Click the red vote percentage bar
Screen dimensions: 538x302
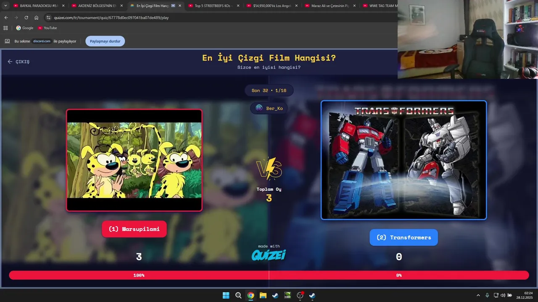(x=269, y=275)
